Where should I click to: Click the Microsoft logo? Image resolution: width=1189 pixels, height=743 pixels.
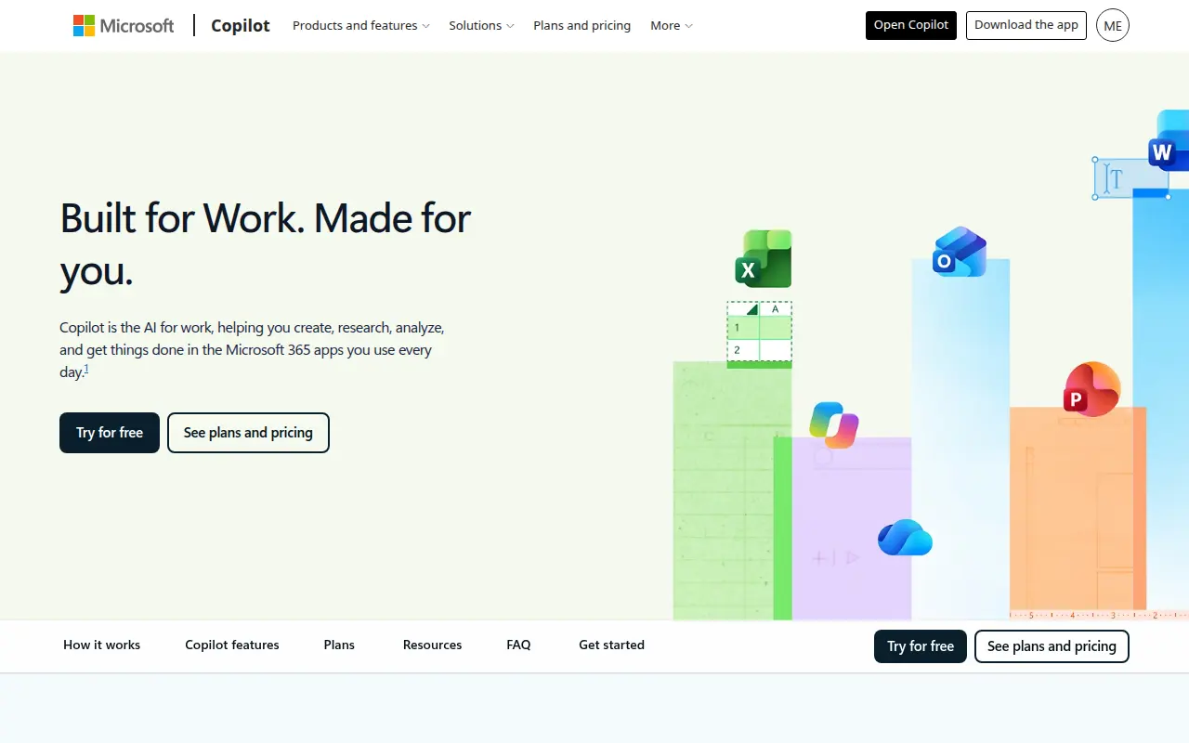124,26
